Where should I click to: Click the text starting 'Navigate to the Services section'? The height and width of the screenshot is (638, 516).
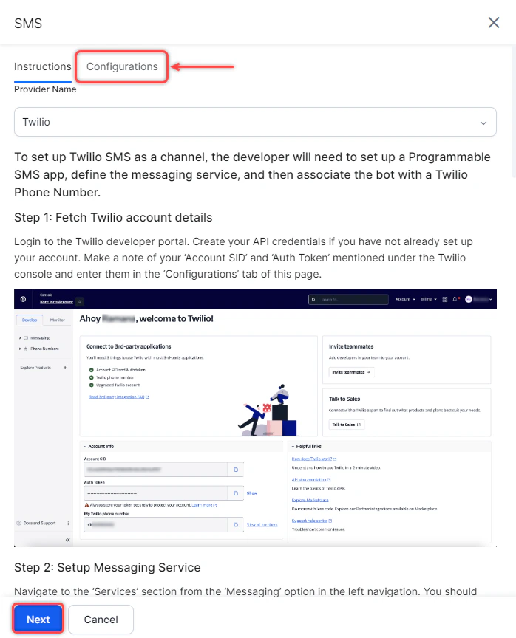(245, 591)
